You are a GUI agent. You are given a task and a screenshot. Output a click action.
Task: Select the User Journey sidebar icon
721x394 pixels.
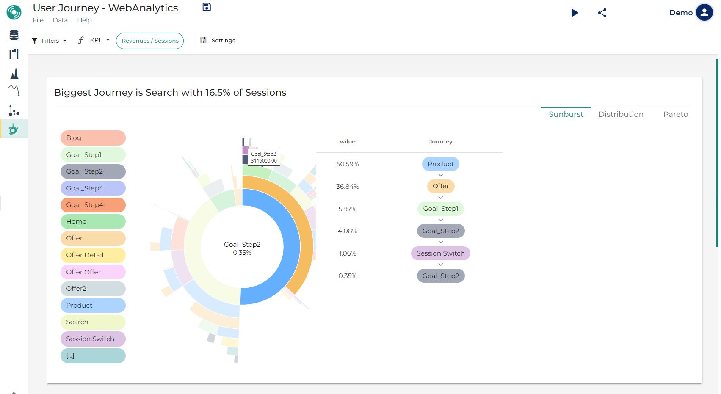click(14, 129)
